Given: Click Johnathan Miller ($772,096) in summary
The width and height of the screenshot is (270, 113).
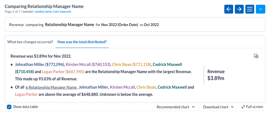Looking at the screenshot, I should pos(39,65).
